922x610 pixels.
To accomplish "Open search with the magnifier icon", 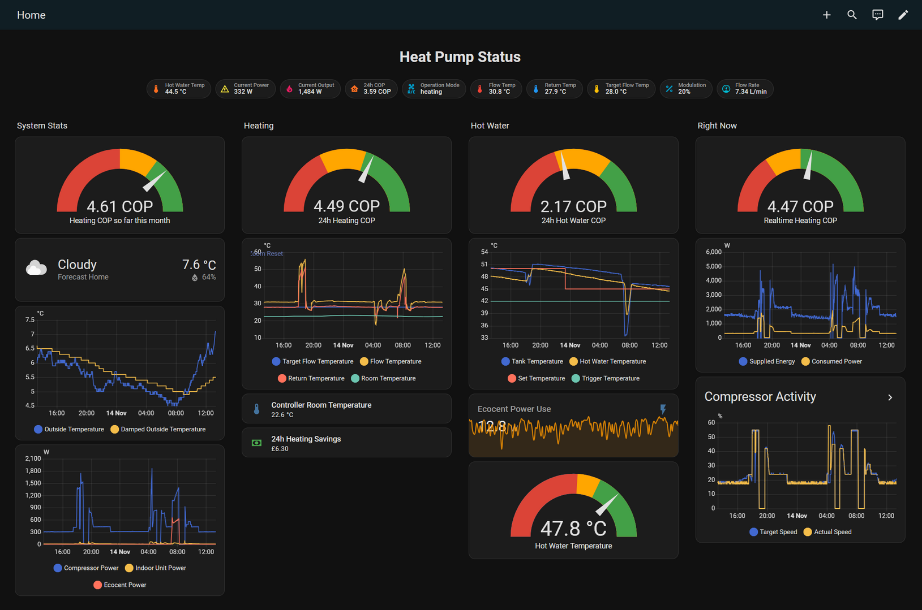I will pos(852,15).
